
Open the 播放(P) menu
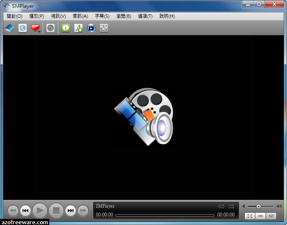click(x=37, y=16)
